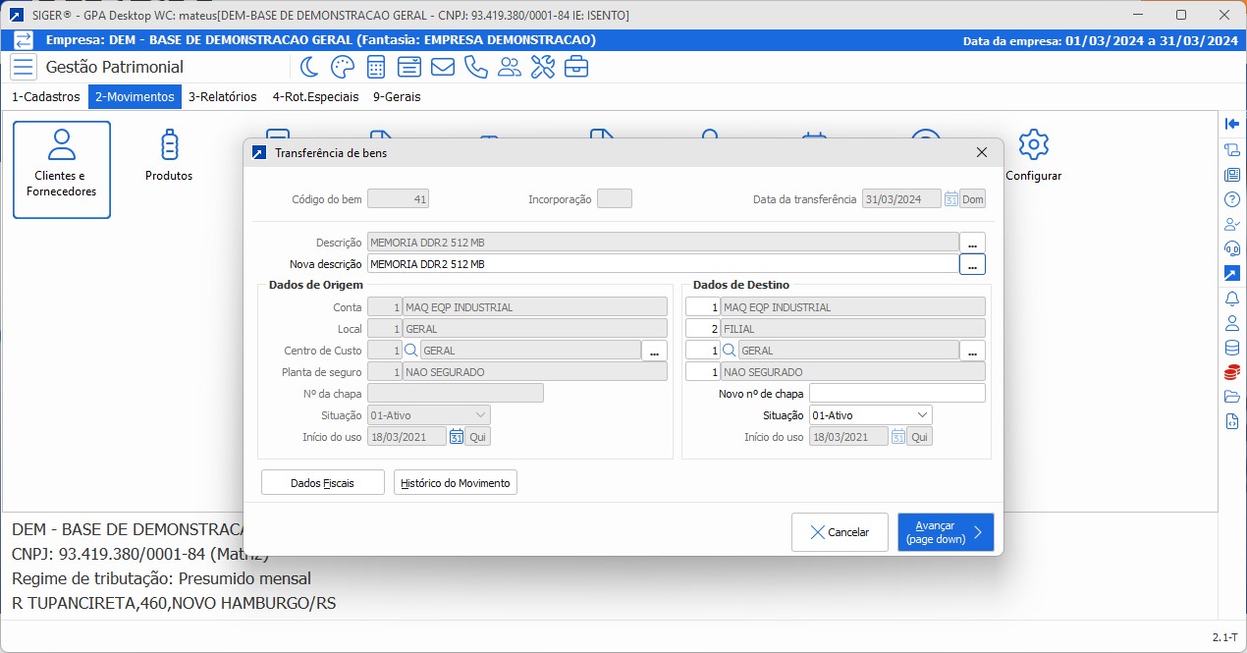Click the phone icon in the toolbar
This screenshot has width=1247, height=653.
click(x=476, y=67)
